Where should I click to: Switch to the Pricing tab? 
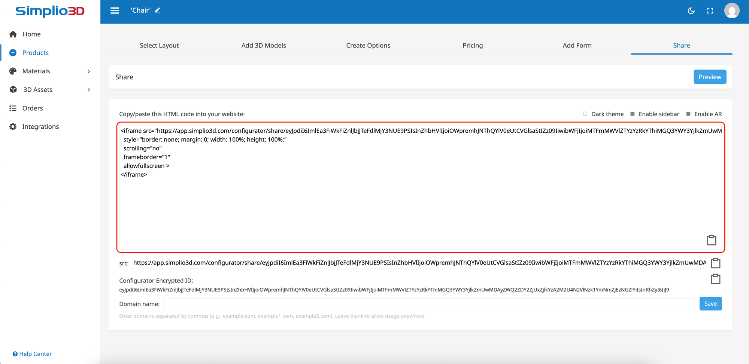click(x=472, y=45)
